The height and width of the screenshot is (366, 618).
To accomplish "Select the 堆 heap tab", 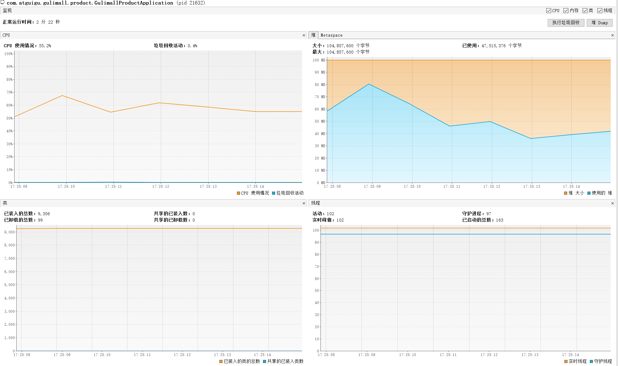I will tap(313, 35).
